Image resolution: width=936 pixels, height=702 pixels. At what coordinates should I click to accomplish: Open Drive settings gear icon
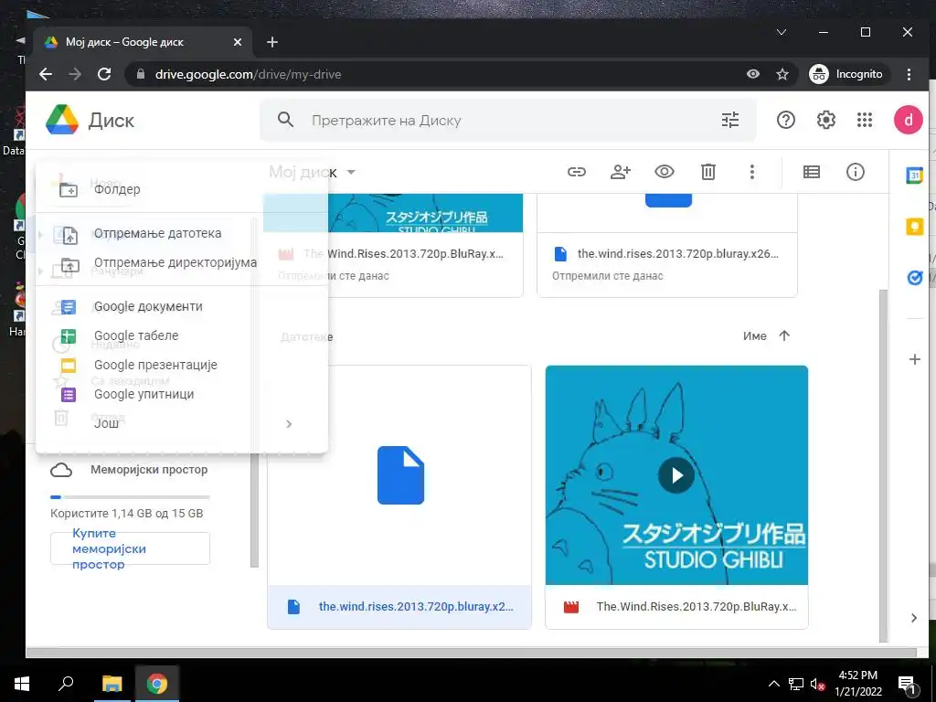pyautogui.click(x=825, y=121)
